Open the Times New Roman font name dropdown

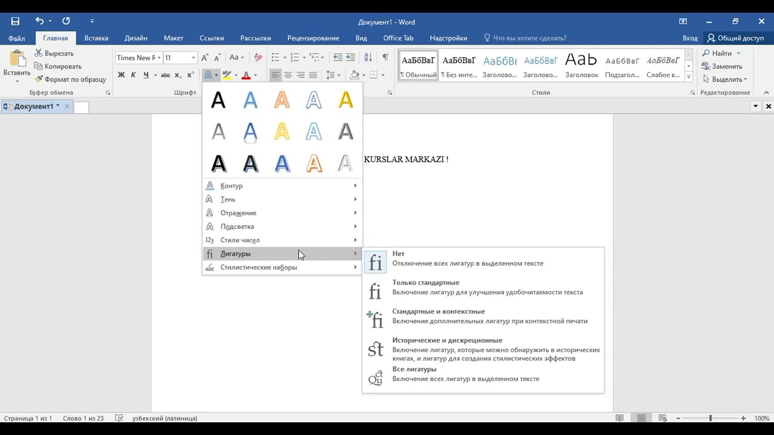(x=159, y=58)
